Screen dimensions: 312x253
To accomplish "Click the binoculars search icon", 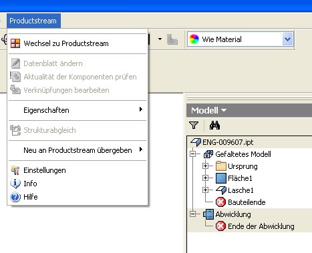I will click(214, 125).
